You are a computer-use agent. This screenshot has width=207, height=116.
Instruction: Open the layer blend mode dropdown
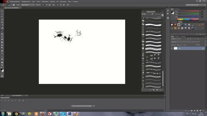tap(181, 42)
